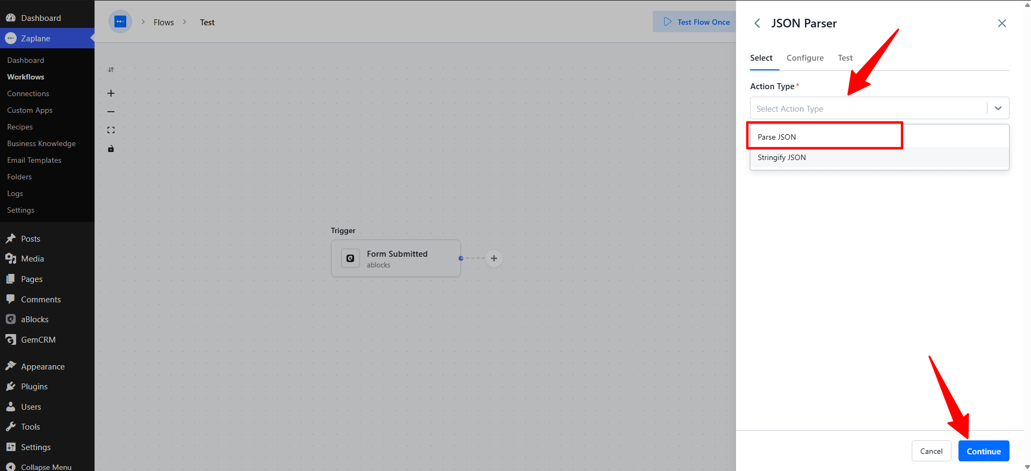1031x471 pixels.
Task: Open the Flows breadcrumb link
Action: click(164, 23)
